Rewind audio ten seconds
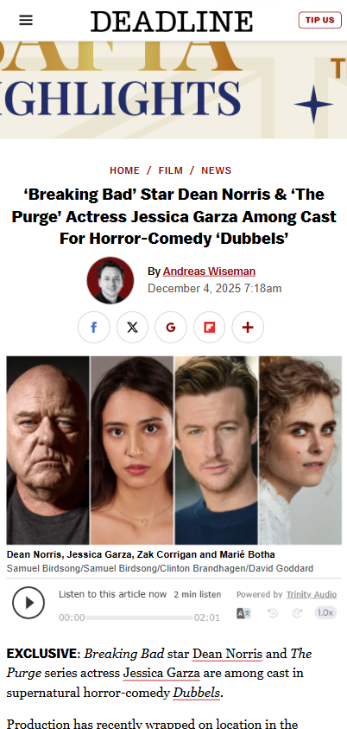347x729 pixels. pyautogui.click(x=273, y=613)
